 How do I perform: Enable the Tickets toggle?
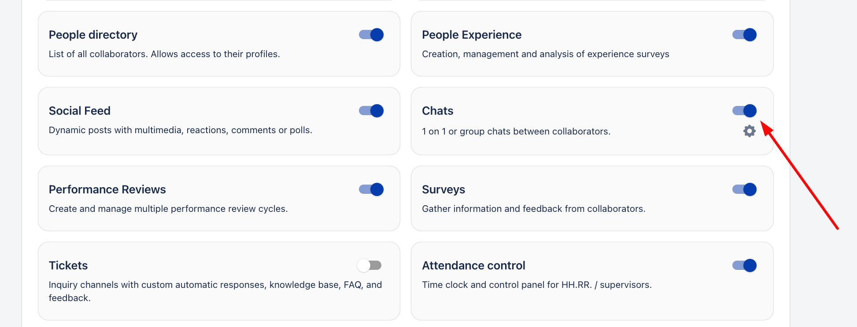pyautogui.click(x=369, y=265)
